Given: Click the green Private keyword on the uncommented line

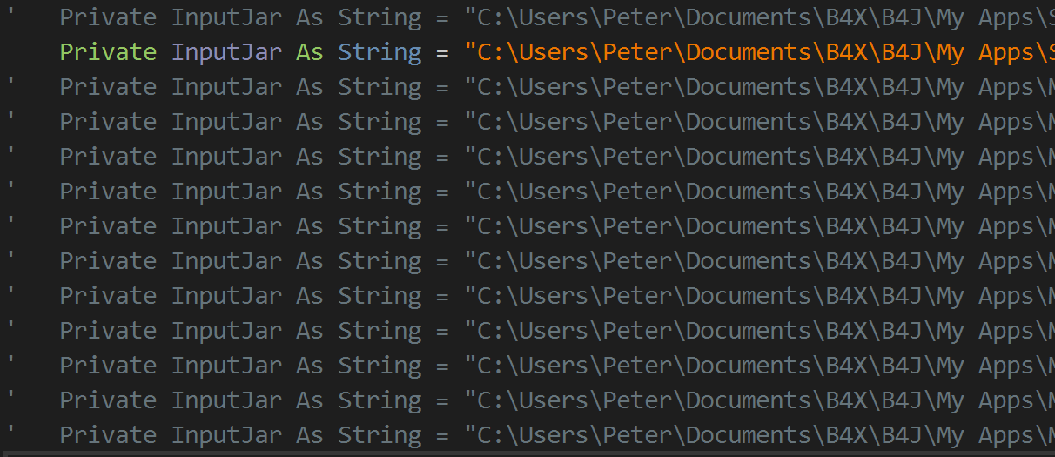Looking at the screenshot, I should click(108, 52).
